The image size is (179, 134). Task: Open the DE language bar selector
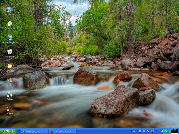click(x=134, y=131)
